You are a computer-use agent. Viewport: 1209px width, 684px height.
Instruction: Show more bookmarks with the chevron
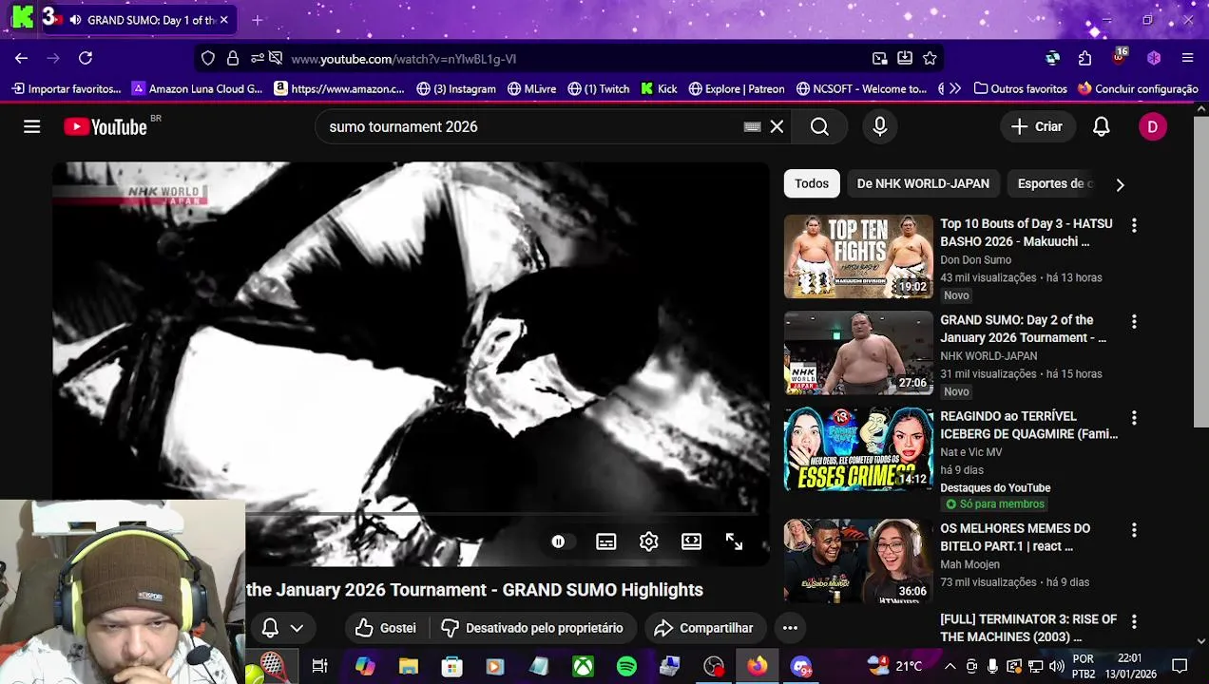tap(955, 88)
